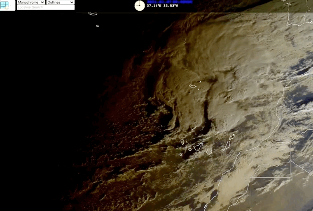This screenshot has height=211, width=313.
Task: Open the Outlines overlay dropdown
Action: 61,2
